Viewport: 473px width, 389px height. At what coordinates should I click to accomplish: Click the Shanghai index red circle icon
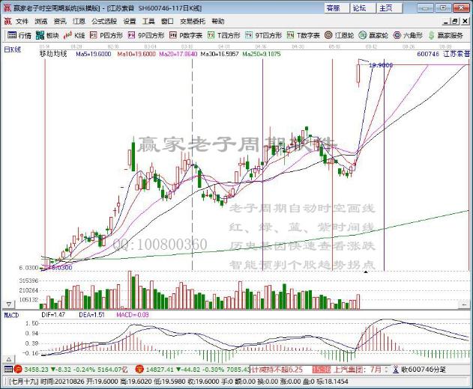click(x=18, y=369)
